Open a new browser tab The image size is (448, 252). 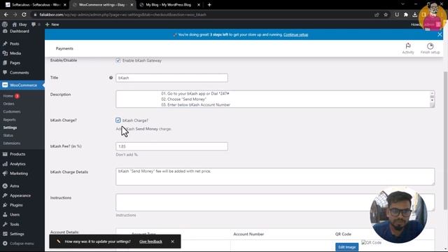[209, 5]
